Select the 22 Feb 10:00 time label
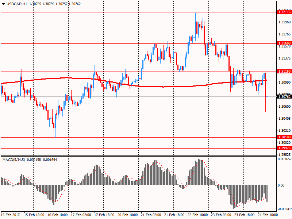 point(198,215)
